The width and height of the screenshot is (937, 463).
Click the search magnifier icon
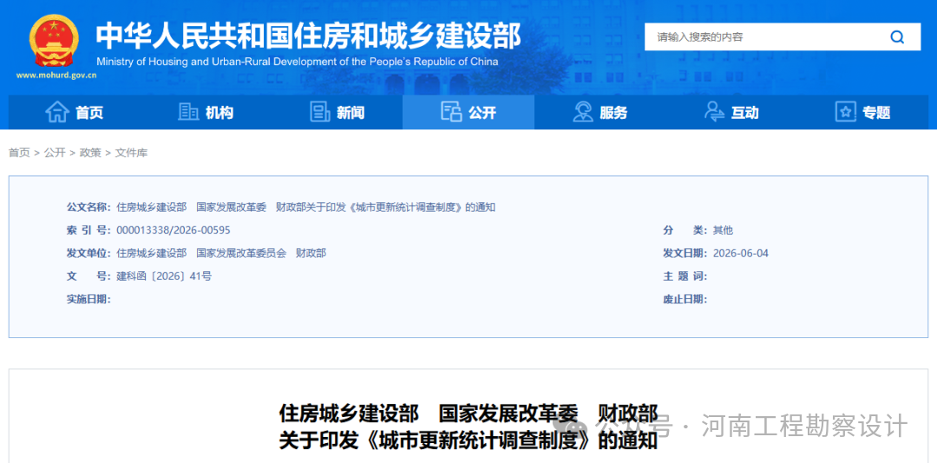[x=897, y=37]
